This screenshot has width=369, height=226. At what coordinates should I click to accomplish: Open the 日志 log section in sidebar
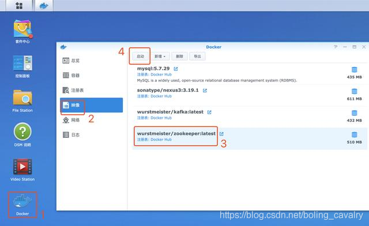[x=91, y=135]
